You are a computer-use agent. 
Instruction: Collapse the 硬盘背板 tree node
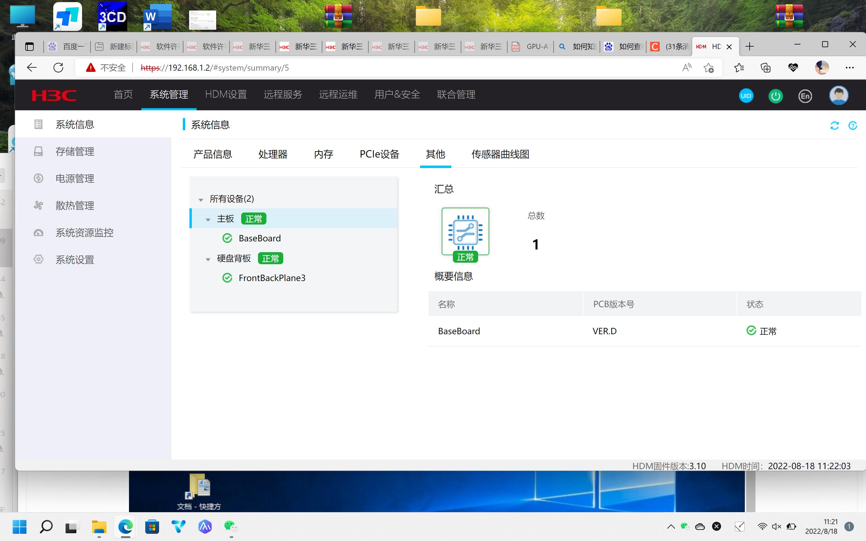coord(208,259)
